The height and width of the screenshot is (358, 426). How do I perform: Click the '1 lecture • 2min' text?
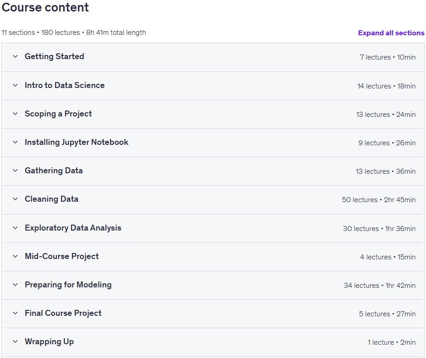(x=392, y=342)
